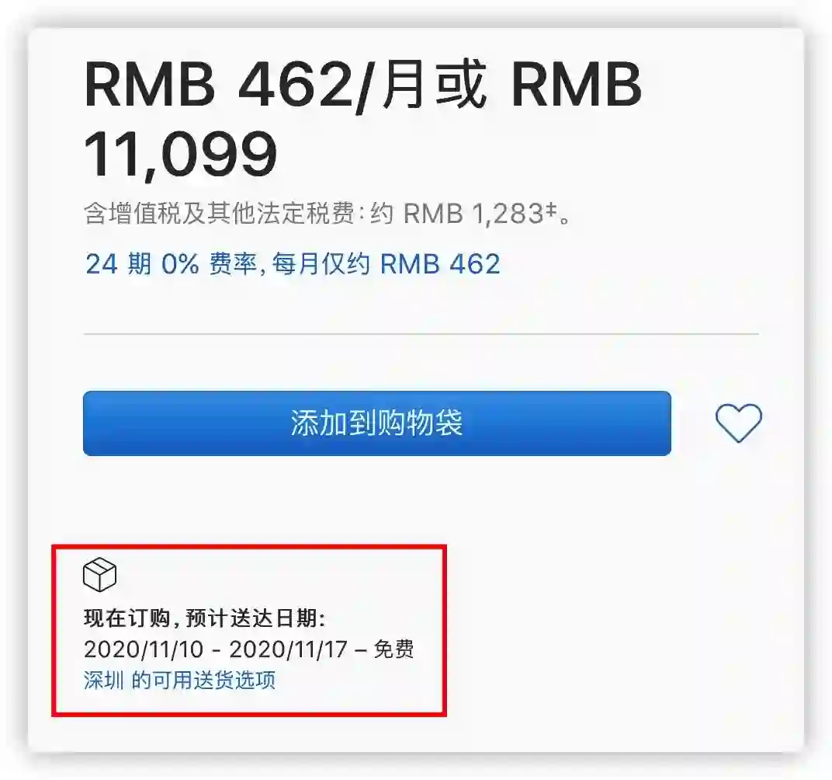Click the RMB 1,283 tax amount
832x780 pixels.
(x=473, y=214)
